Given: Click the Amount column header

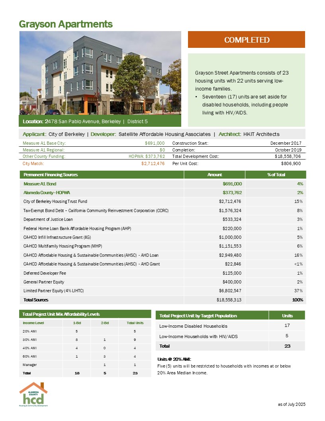Looking at the screenshot, I should 215,175.
